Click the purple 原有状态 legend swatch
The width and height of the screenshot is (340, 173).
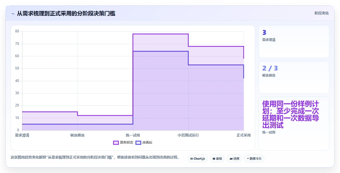(116, 142)
